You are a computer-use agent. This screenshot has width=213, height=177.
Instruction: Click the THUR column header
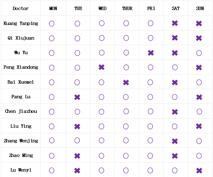point(127,9)
